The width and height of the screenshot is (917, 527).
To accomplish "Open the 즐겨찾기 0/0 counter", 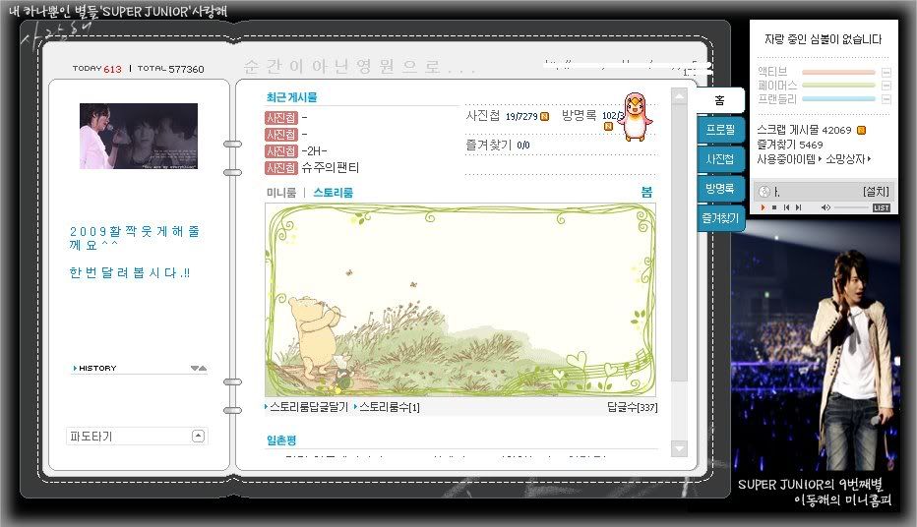I will (498, 145).
